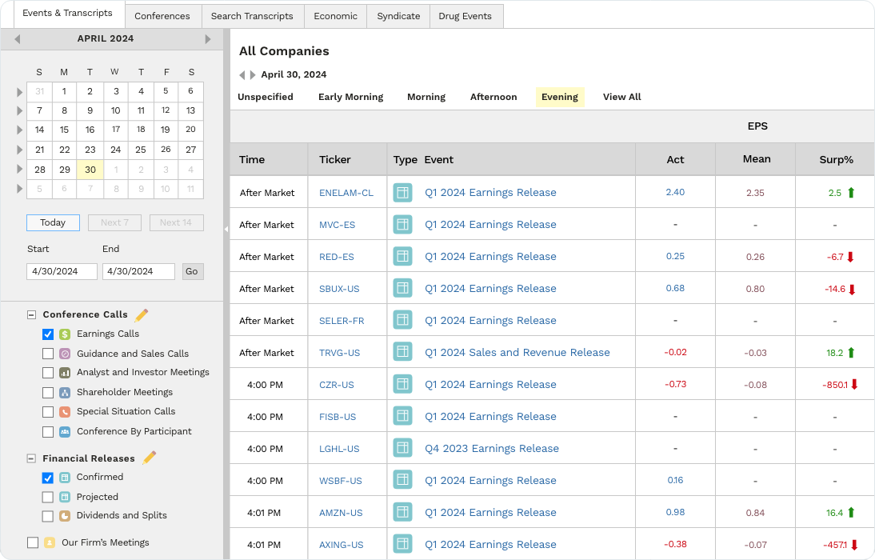Click the Projected releases icon
Viewport: 875px width, 560px height.
click(65, 497)
